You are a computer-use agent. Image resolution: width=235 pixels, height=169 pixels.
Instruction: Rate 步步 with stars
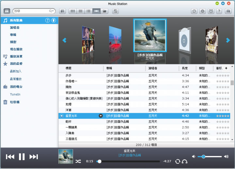coord(223,75)
